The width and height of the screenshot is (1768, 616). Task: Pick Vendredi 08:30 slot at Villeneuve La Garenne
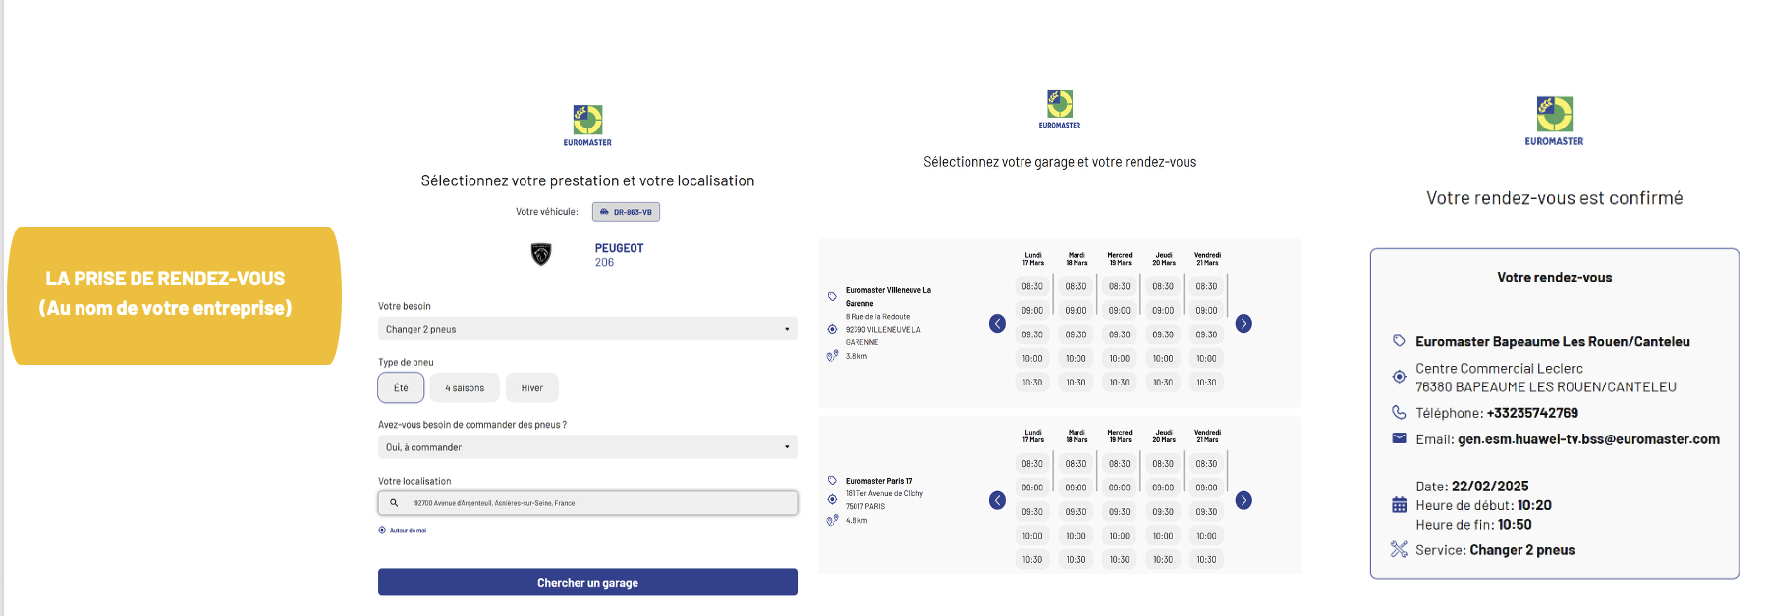[x=1206, y=286]
